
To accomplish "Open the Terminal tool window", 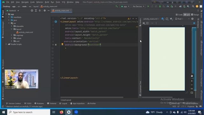I will point(52,103).
